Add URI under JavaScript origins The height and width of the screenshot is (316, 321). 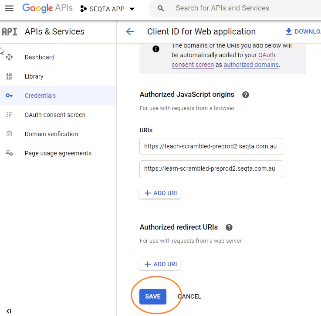pos(160,193)
